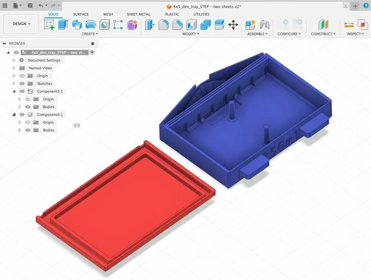Open the DESIGN workspace dropdown

point(21,24)
